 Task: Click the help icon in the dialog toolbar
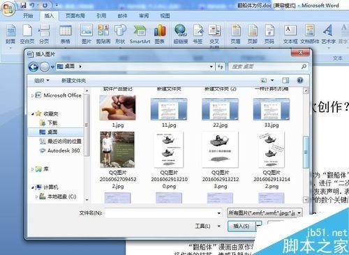(x=300, y=80)
